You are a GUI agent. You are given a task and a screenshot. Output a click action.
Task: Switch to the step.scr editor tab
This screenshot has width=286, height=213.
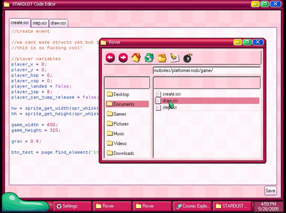point(40,23)
